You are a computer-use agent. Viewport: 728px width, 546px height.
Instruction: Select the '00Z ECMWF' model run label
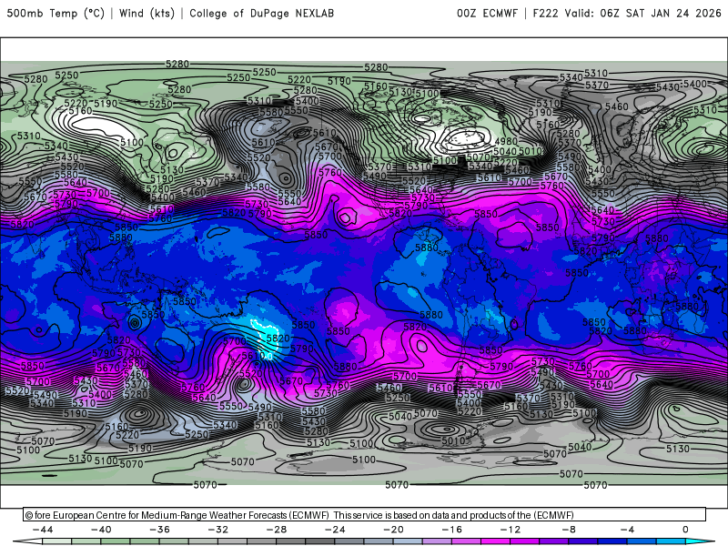(x=487, y=14)
